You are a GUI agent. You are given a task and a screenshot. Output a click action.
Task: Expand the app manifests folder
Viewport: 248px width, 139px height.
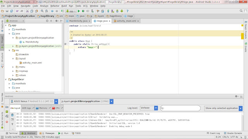tap(9, 29)
